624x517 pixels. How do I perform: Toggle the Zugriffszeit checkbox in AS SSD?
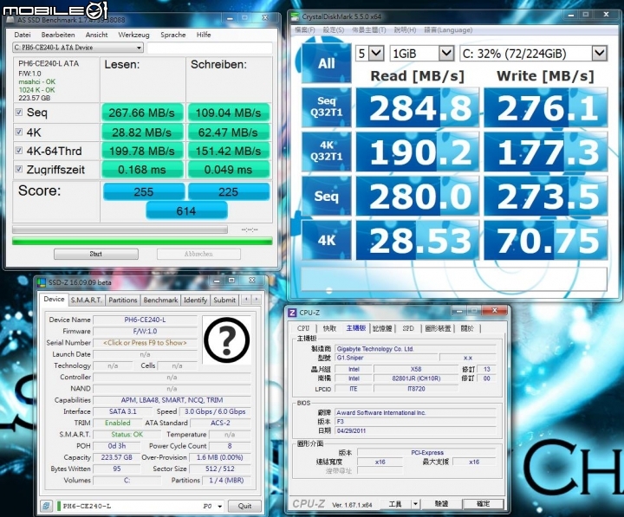coord(19,169)
